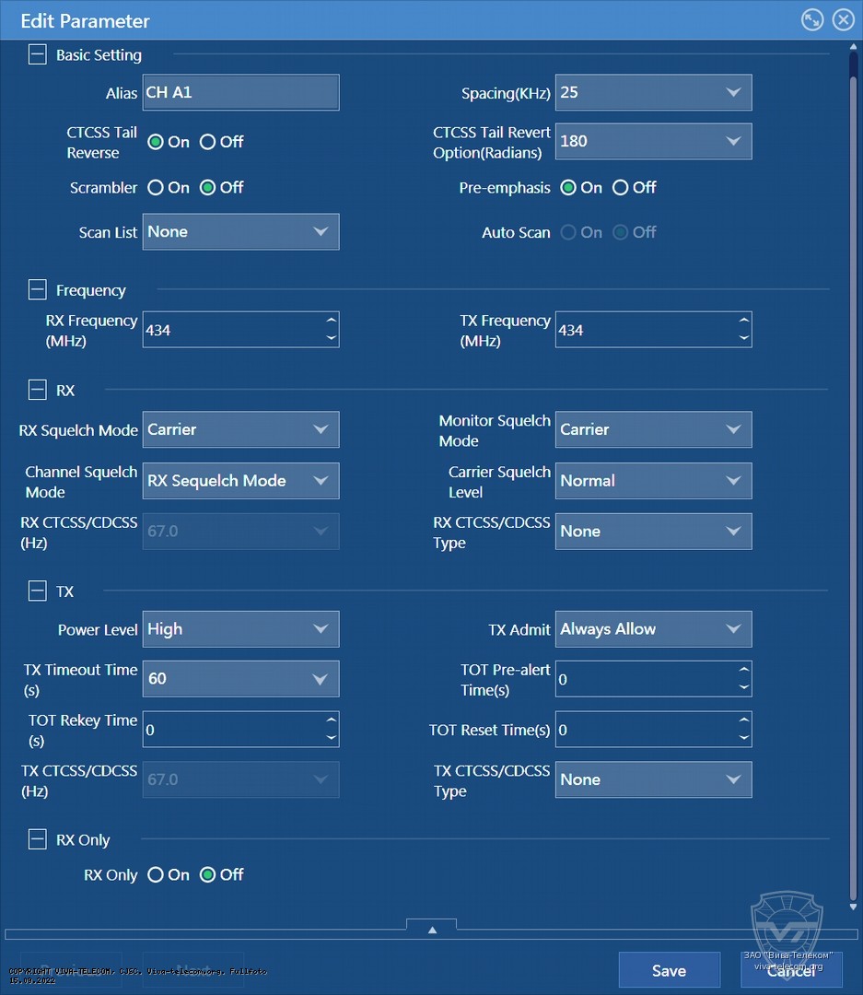Image resolution: width=863 pixels, height=995 pixels.
Task: Open the Power Level dropdown
Action: tap(240, 629)
